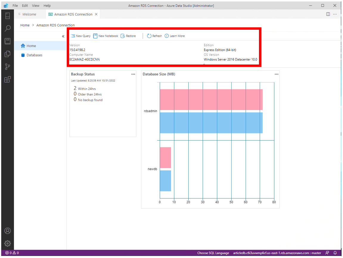This screenshot has width=343, height=258.
Task: Click the rdsadmin pink bar in chart
Action: click(211, 100)
